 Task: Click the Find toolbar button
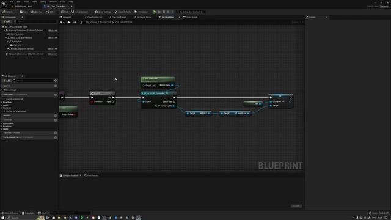tap(64, 12)
